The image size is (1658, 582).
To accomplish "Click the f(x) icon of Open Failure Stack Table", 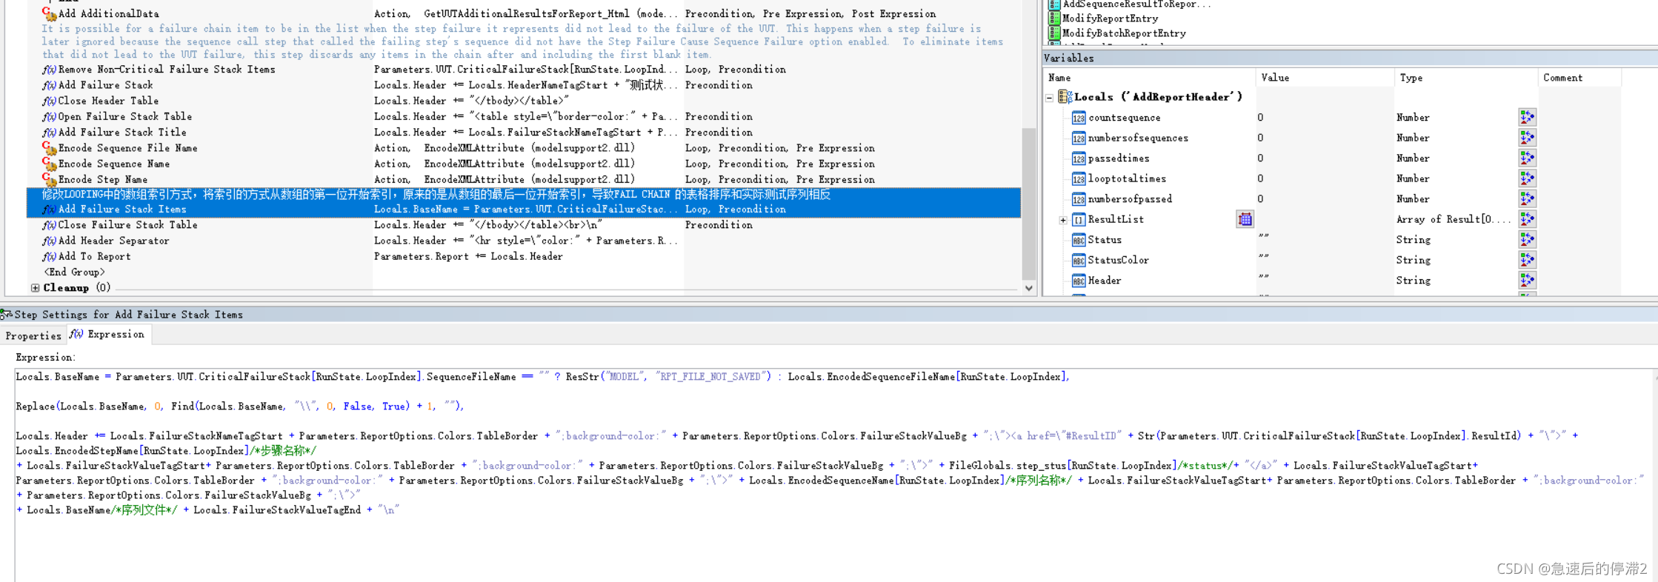I will [49, 116].
